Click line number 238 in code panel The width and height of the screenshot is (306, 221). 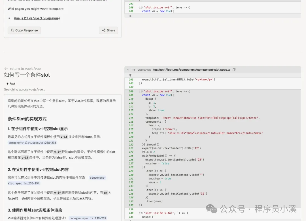131,205
